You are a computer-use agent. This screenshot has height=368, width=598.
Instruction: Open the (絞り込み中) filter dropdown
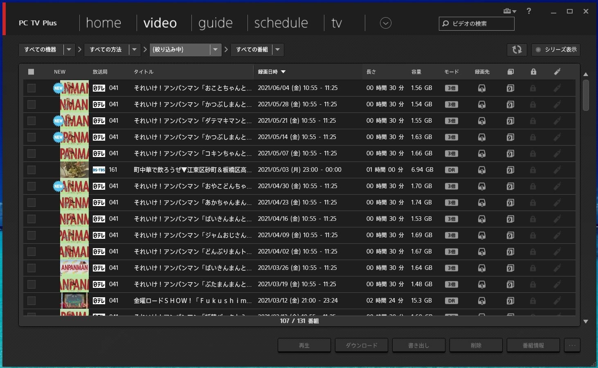point(186,49)
